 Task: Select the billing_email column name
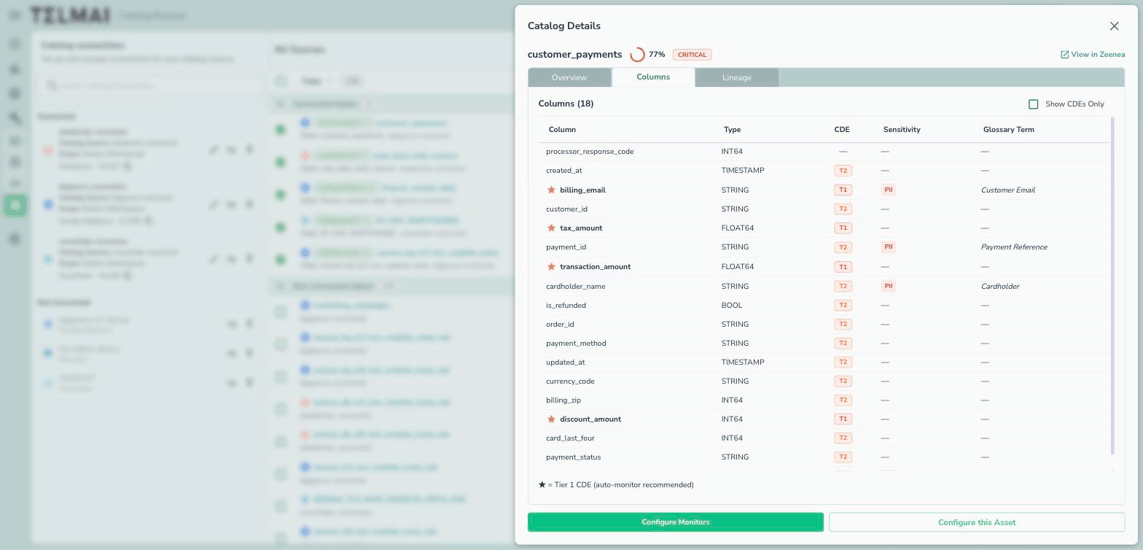coord(582,190)
